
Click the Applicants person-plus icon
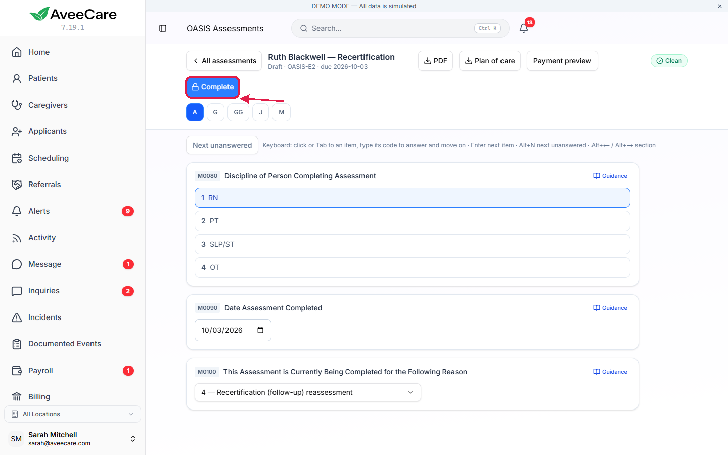coord(17,131)
